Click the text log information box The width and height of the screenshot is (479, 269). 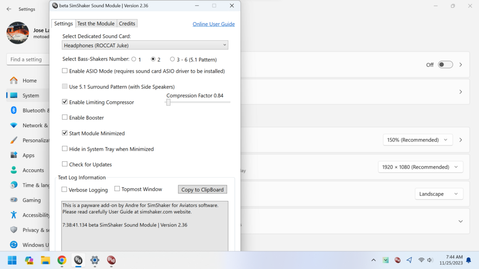[x=145, y=226]
